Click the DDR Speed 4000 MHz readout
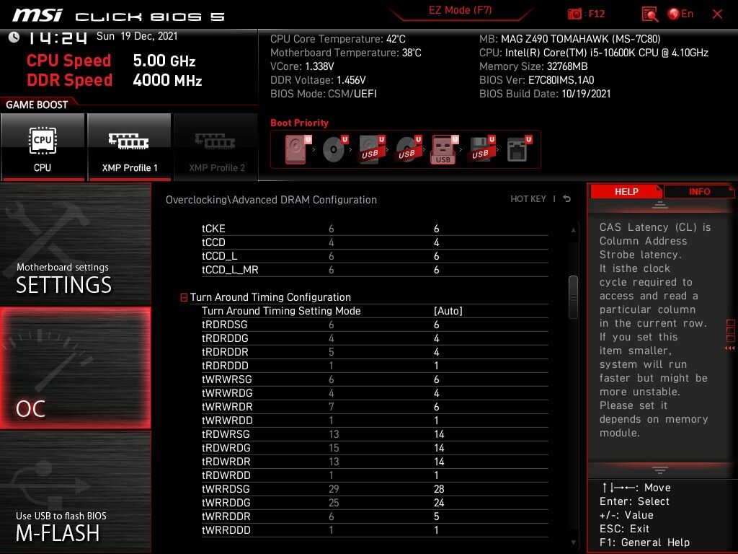The width and height of the screenshot is (738, 554). pyautogui.click(x=115, y=80)
